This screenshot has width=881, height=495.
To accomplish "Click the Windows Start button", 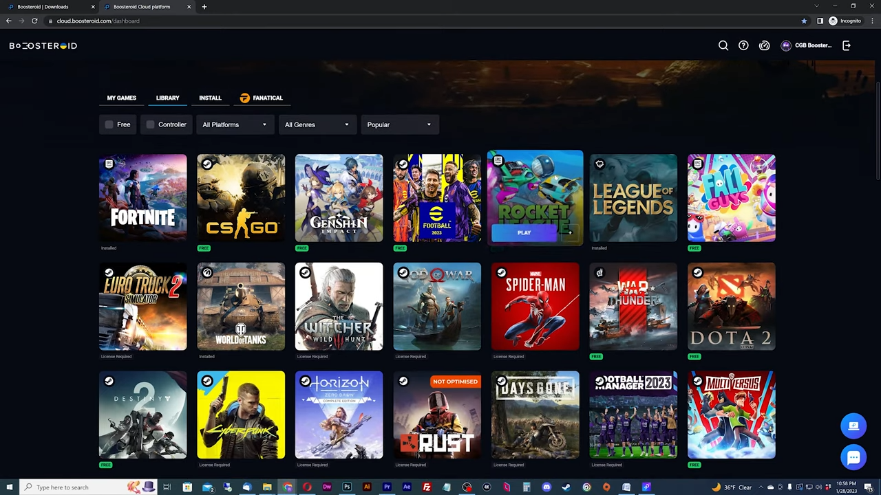I will coord(9,487).
